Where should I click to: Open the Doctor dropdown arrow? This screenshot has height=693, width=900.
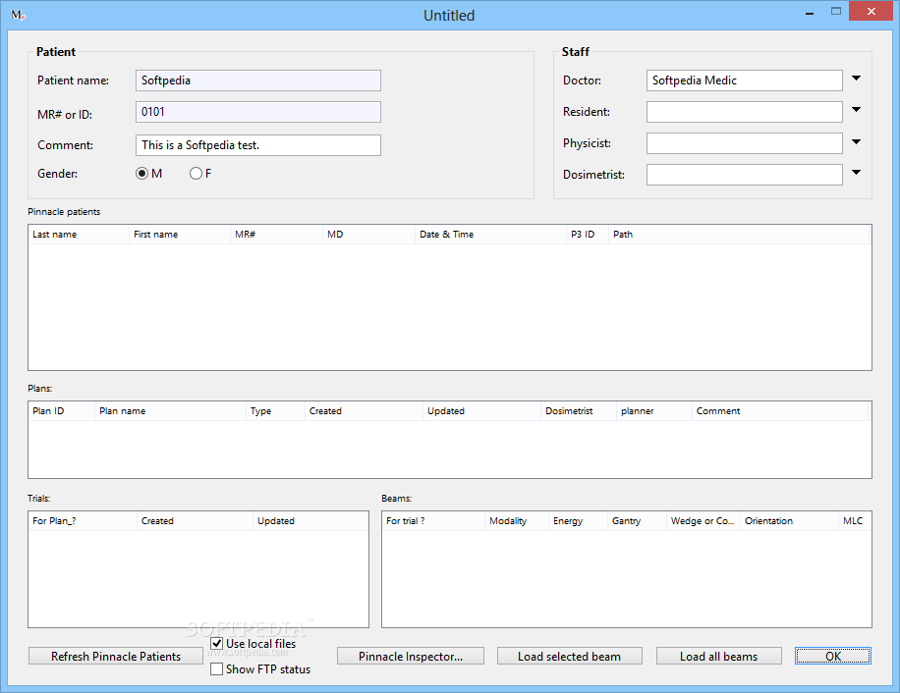(856, 79)
